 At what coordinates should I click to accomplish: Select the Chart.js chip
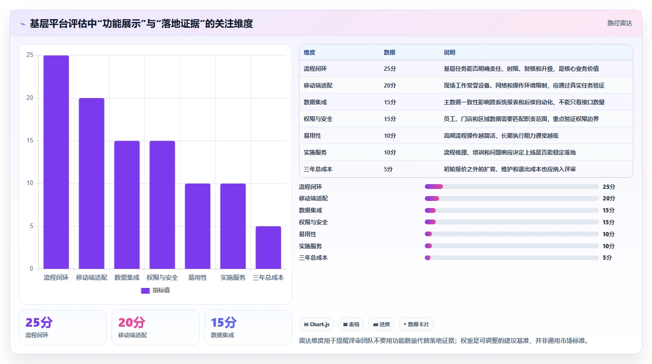click(317, 324)
